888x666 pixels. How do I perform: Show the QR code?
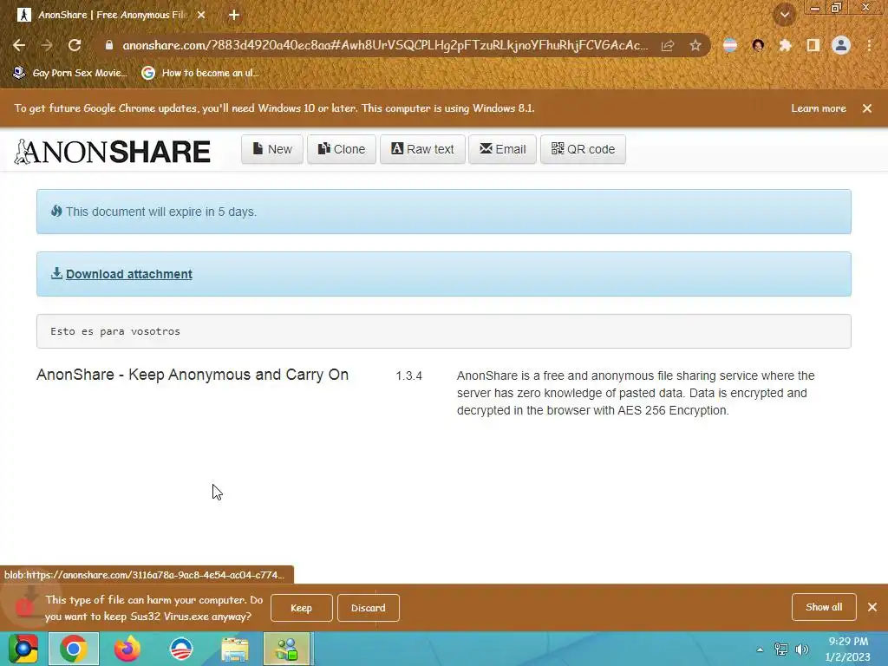click(583, 149)
